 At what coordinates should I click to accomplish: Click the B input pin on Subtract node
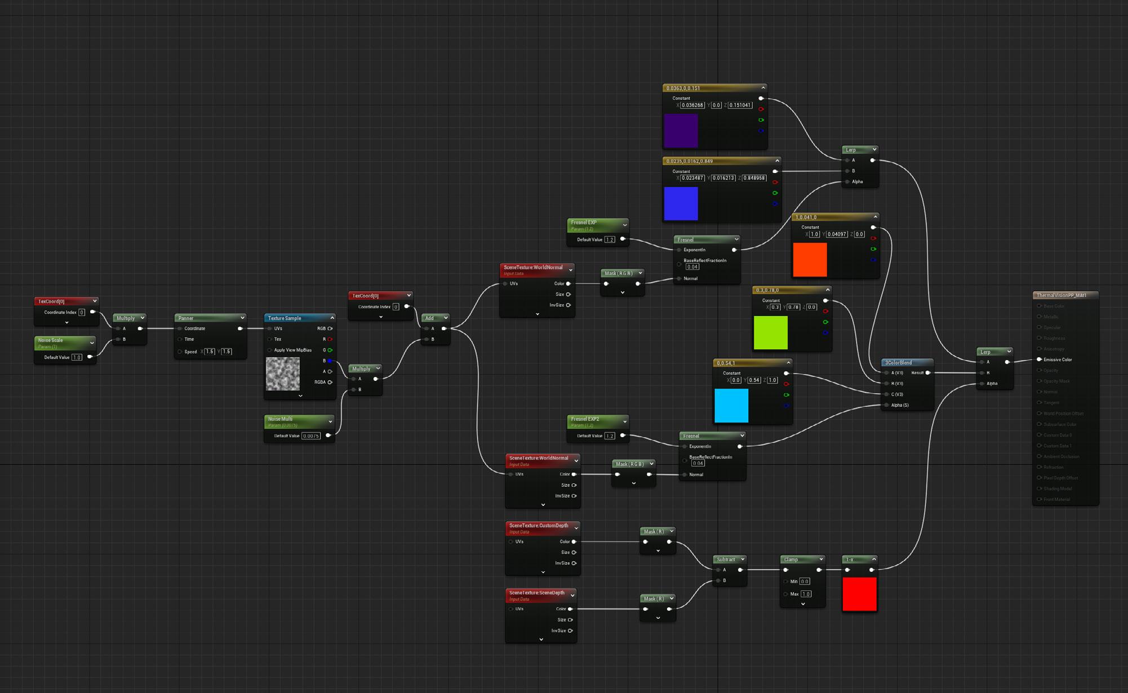(718, 580)
